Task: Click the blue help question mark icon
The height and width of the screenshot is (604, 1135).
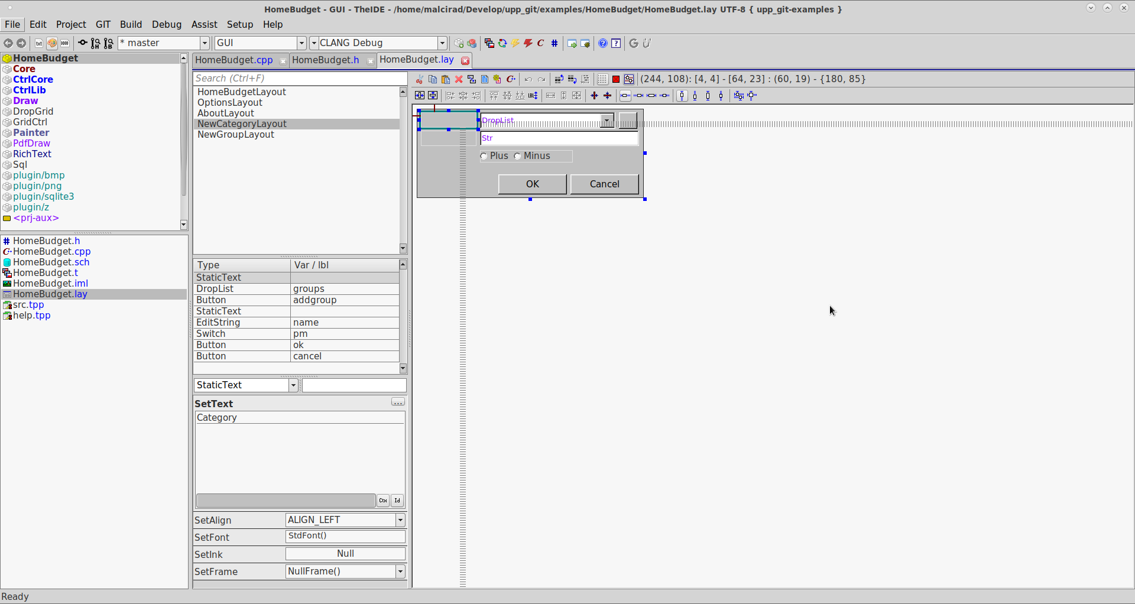Action: click(602, 43)
